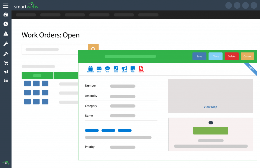Mark the work order Urgent with megaphone icon
Screen dimensions: 260x168
click(x=124, y=69)
